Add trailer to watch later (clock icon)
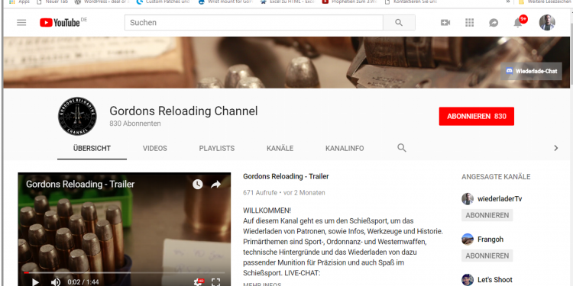 [x=198, y=185]
